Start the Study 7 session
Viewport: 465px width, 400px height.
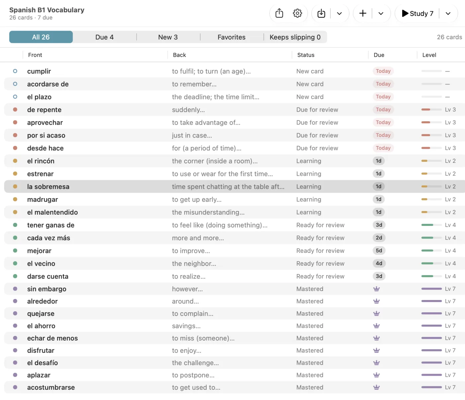(x=418, y=14)
